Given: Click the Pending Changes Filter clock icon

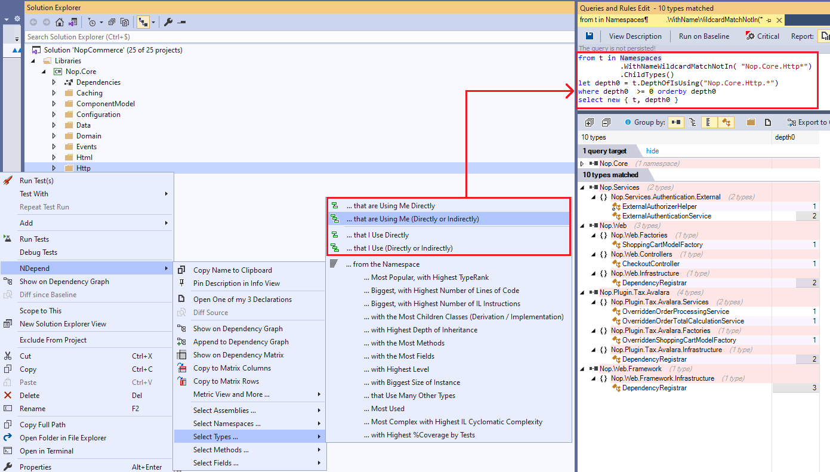Looking at the screenshot, I should [x=91, y=22].
